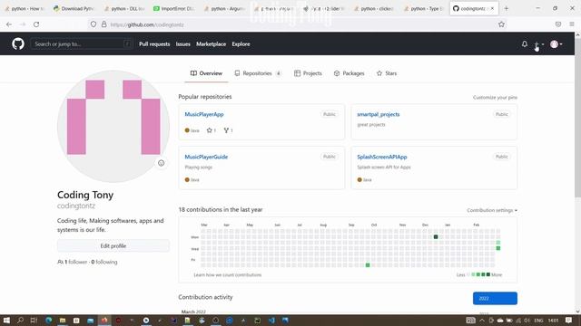Set status via smiley on avatar
Viewport: 581px width, 326px height.
click(x=162, y=163)
